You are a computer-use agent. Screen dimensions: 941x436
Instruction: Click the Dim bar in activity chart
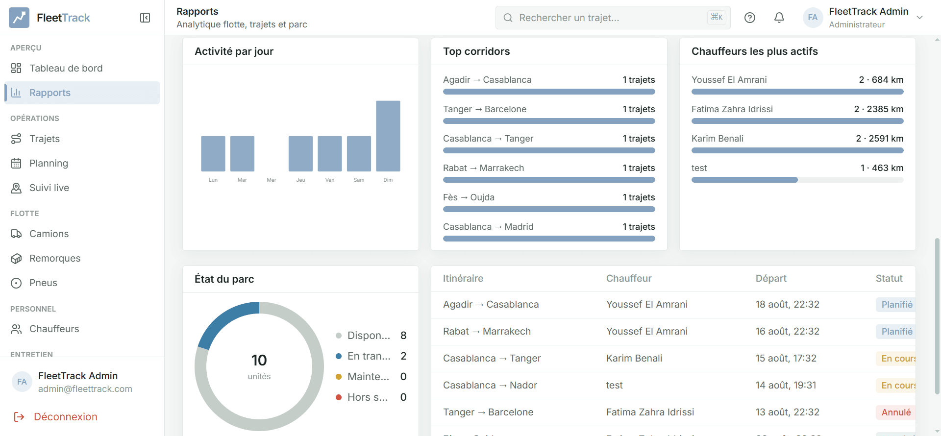point(388,136)
